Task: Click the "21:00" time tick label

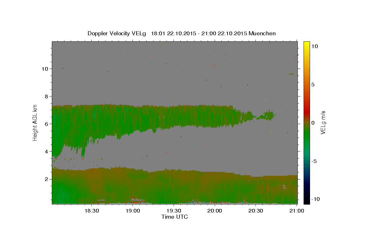Action: click(297, 211)
